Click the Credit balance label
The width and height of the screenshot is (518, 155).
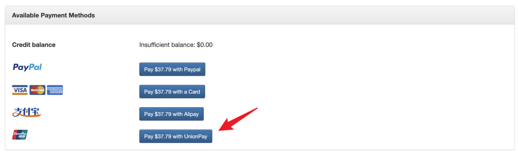(34, 45)
